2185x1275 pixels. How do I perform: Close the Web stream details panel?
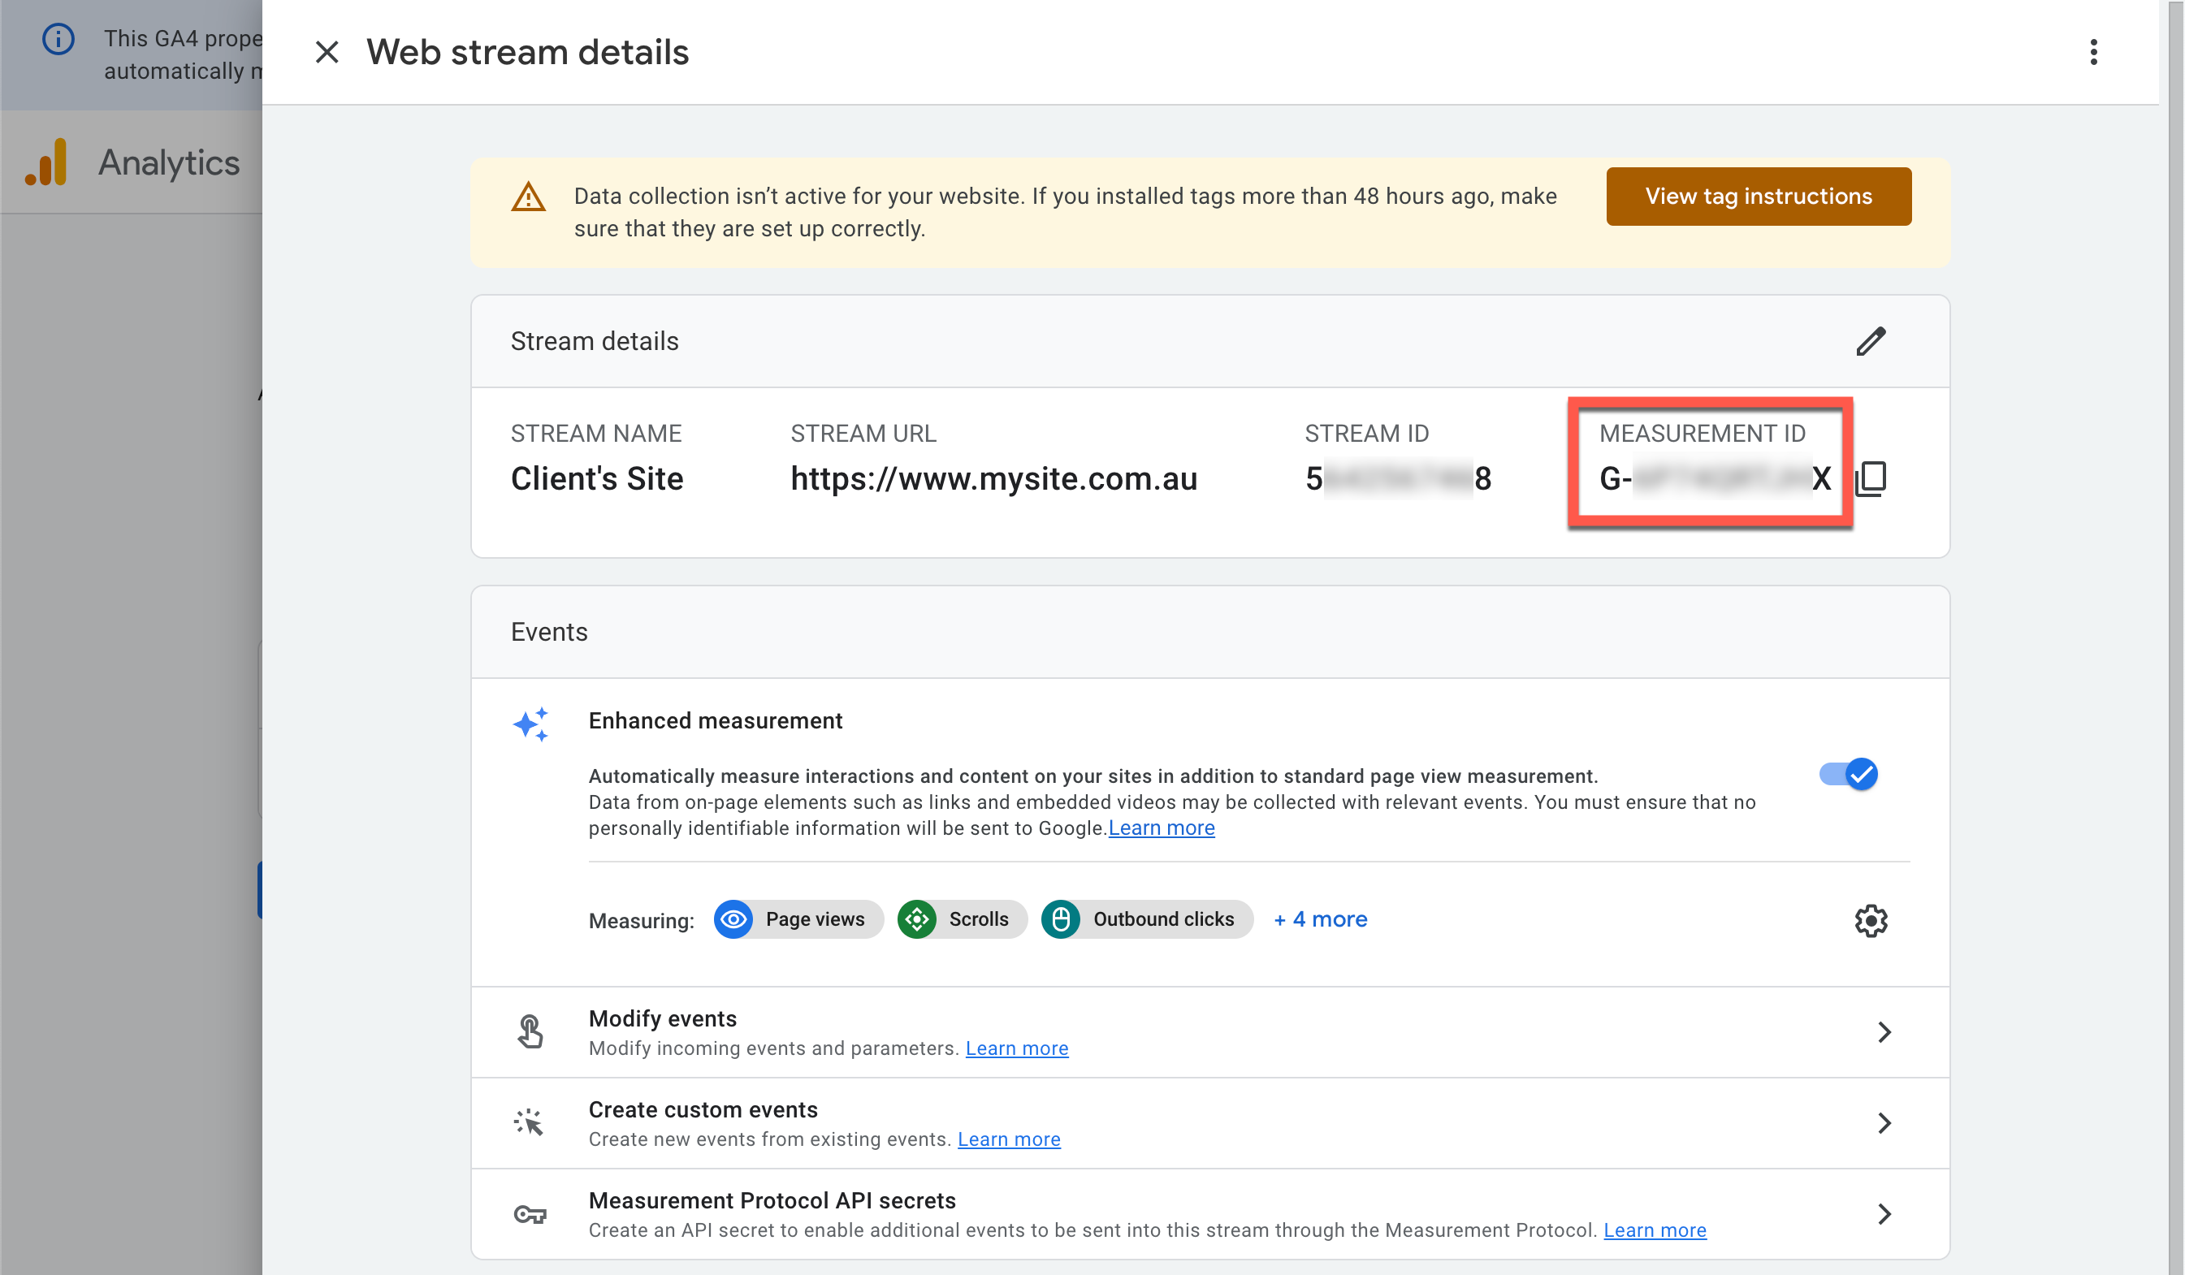click(327, 52)
